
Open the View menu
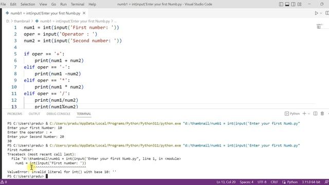pyautogui.click(x=43, y=4)
